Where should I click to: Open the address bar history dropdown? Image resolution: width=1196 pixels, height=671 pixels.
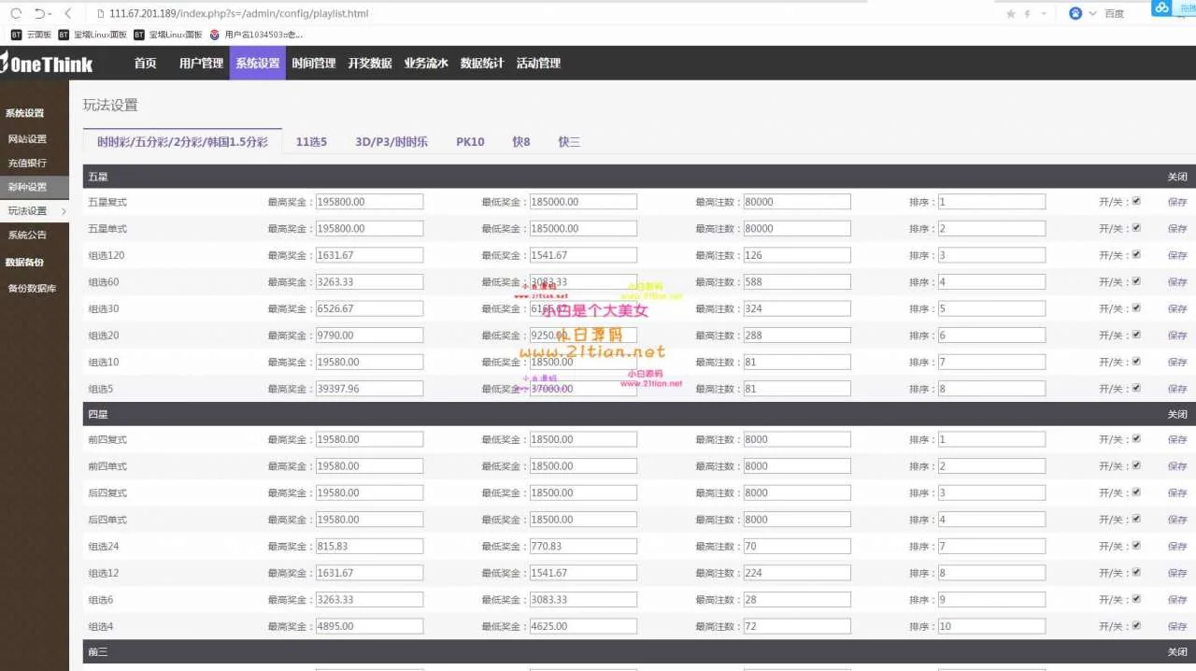[1044, 14]
